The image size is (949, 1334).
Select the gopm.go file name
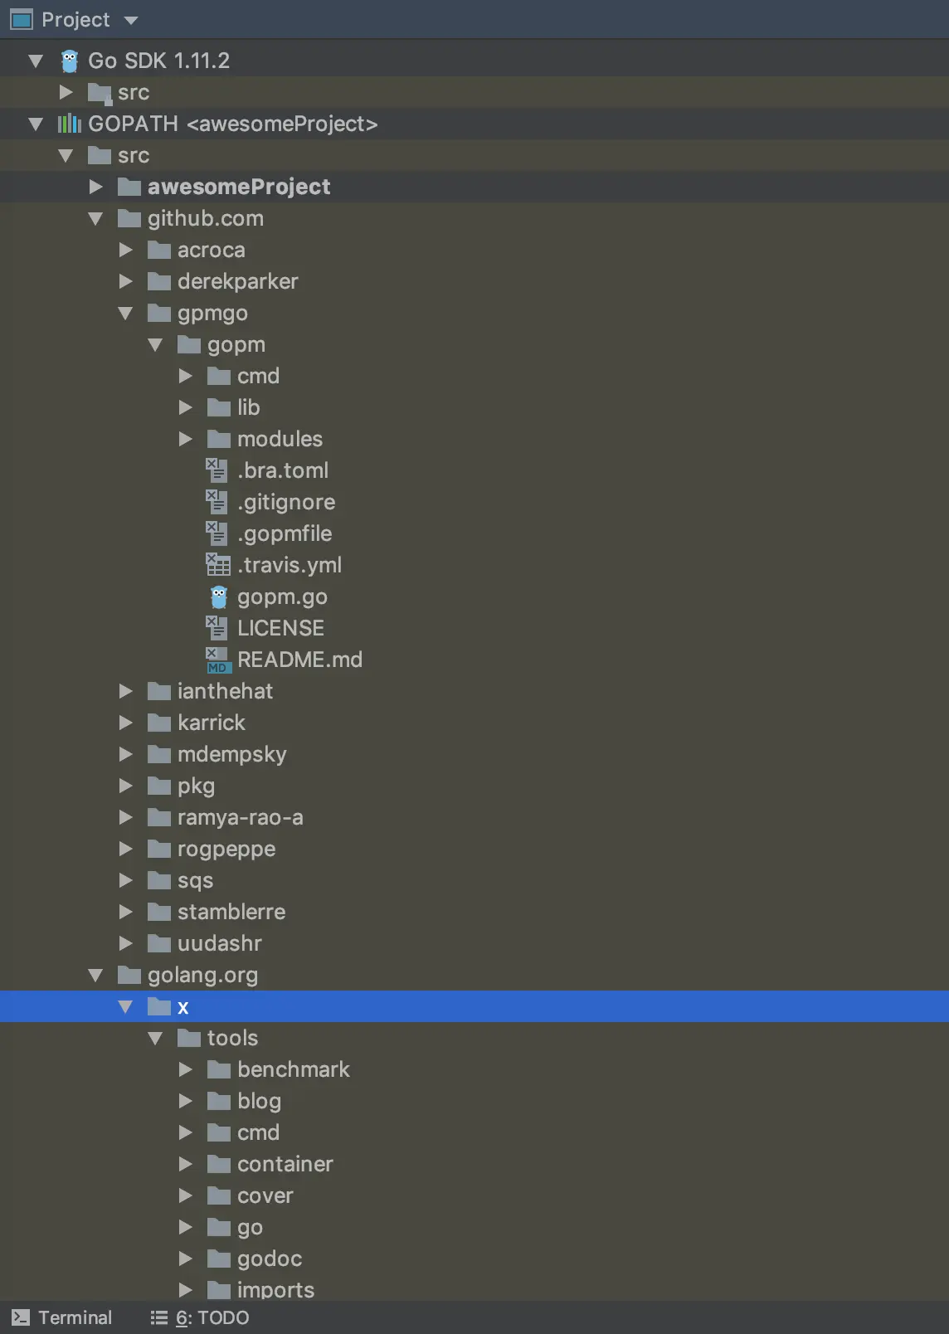(x=282, y=597)
